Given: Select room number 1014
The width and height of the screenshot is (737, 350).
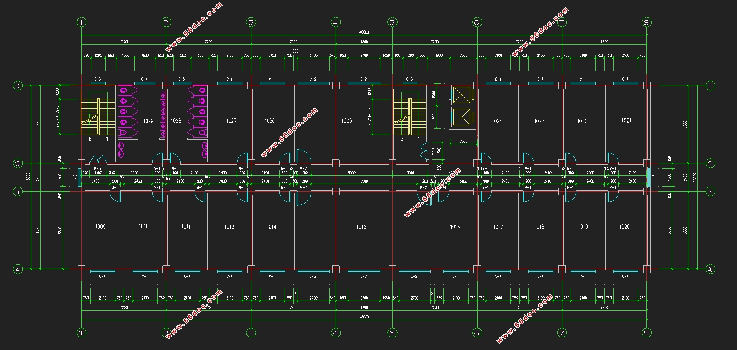Looking at the screenshot, I should [271, 227].
